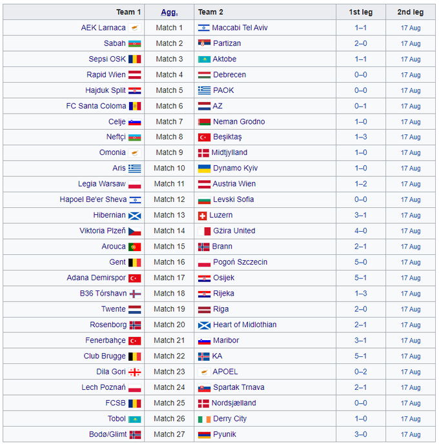This screenshot has height=446, width=439.
Task: Click the Scotland flag next to Hibernian
Action: tap(134, 216)
